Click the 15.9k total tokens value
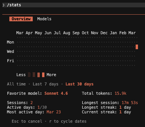 click(x=121, y=93)
